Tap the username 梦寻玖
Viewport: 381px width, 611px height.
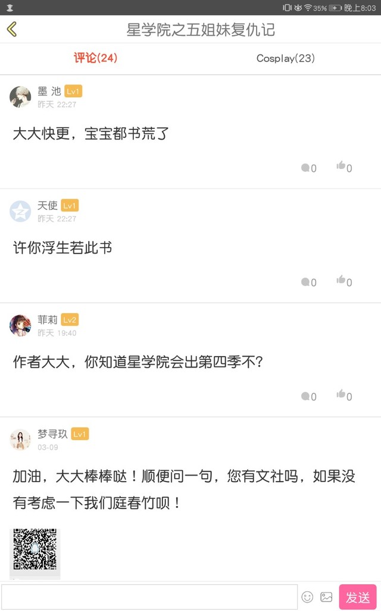pos(52,434)
